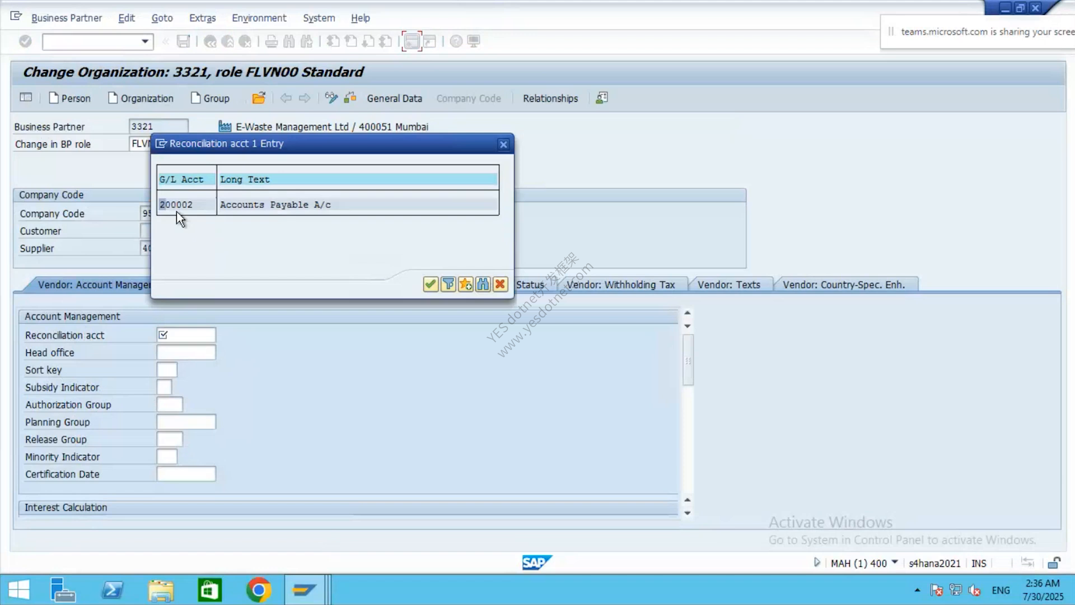Click the Print icon in toolbar

272,41
